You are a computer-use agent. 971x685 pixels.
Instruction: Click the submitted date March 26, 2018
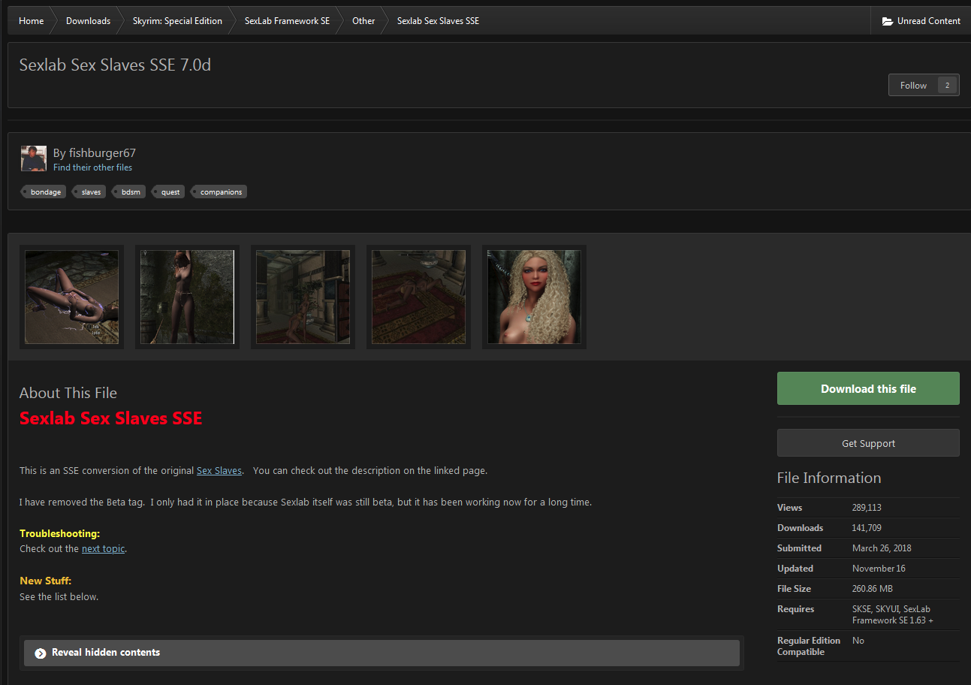(882, 548)
